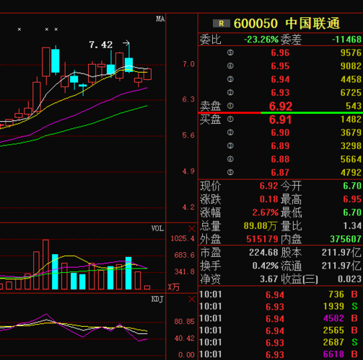
Task: Select the candlestick marked by the 7.42 arrow
Action: pos(129,58)
